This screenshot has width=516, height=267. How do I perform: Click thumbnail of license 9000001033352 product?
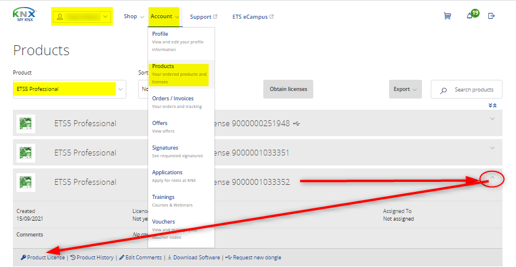click(26, 182)
